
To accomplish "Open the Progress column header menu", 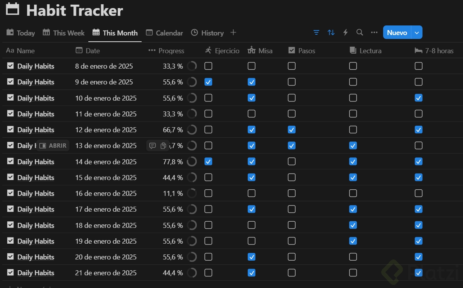I will point(167,51).
